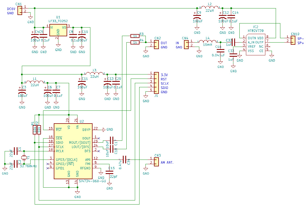Click the R4 1k resistor
The image size is (306, 207).
click(135, 42)
